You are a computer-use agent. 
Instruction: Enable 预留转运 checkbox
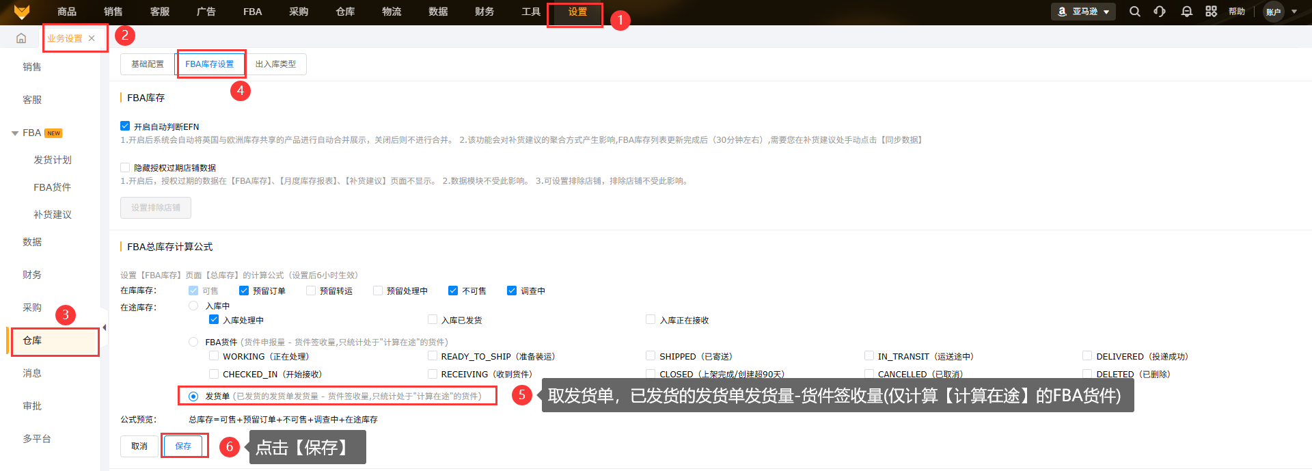(x=311, y=291)
